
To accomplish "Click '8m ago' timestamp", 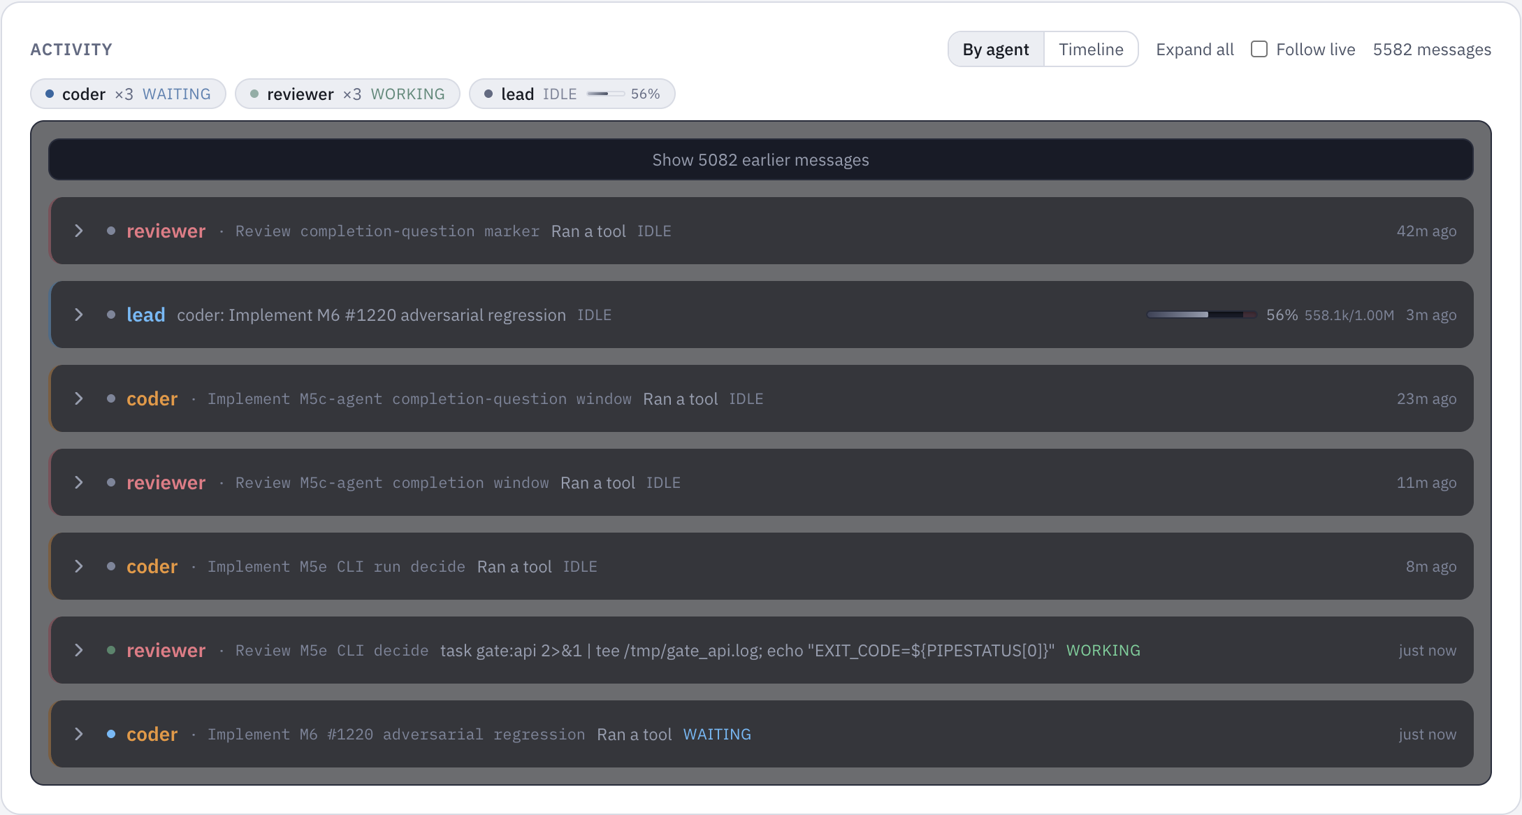I will point(1431,567).
